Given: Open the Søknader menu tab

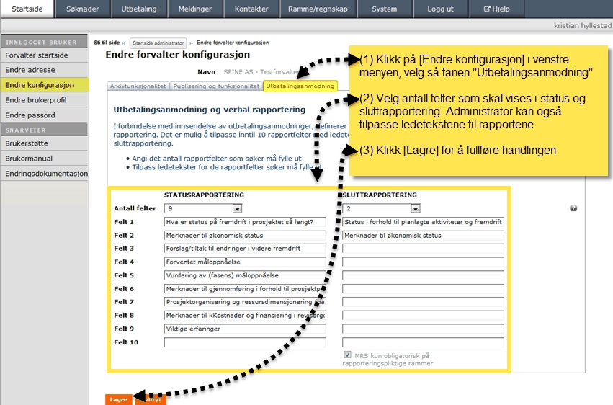Looking at the screenshot, I should 83,9.
